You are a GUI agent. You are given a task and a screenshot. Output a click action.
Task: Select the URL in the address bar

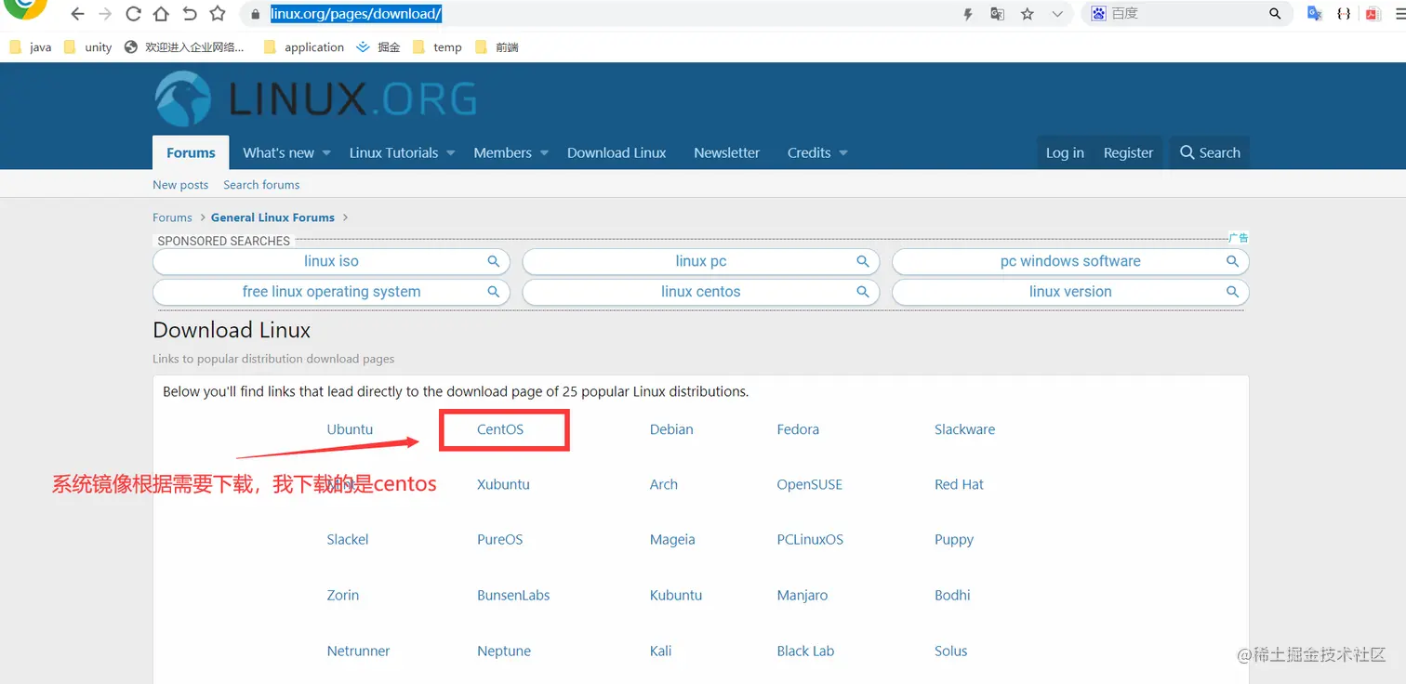(x=356, y=14)
